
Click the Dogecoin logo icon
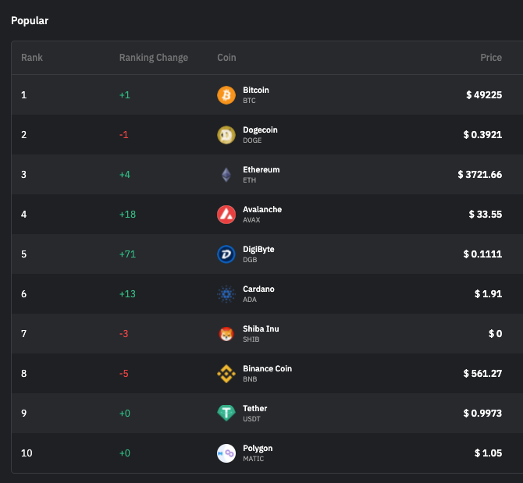point(226,135)
